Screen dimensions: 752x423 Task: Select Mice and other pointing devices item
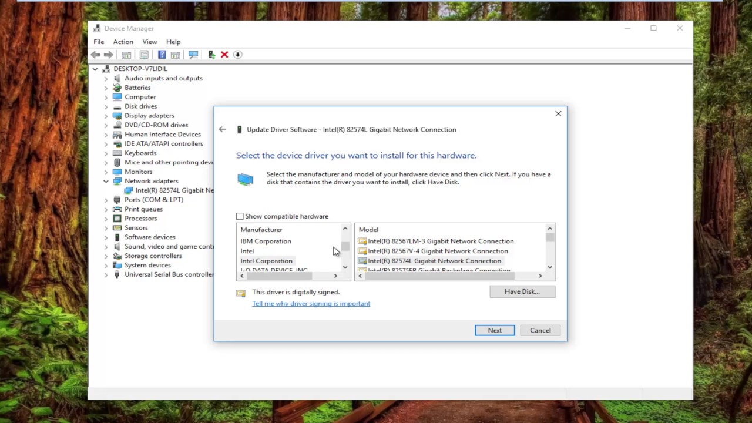(169, 163)
